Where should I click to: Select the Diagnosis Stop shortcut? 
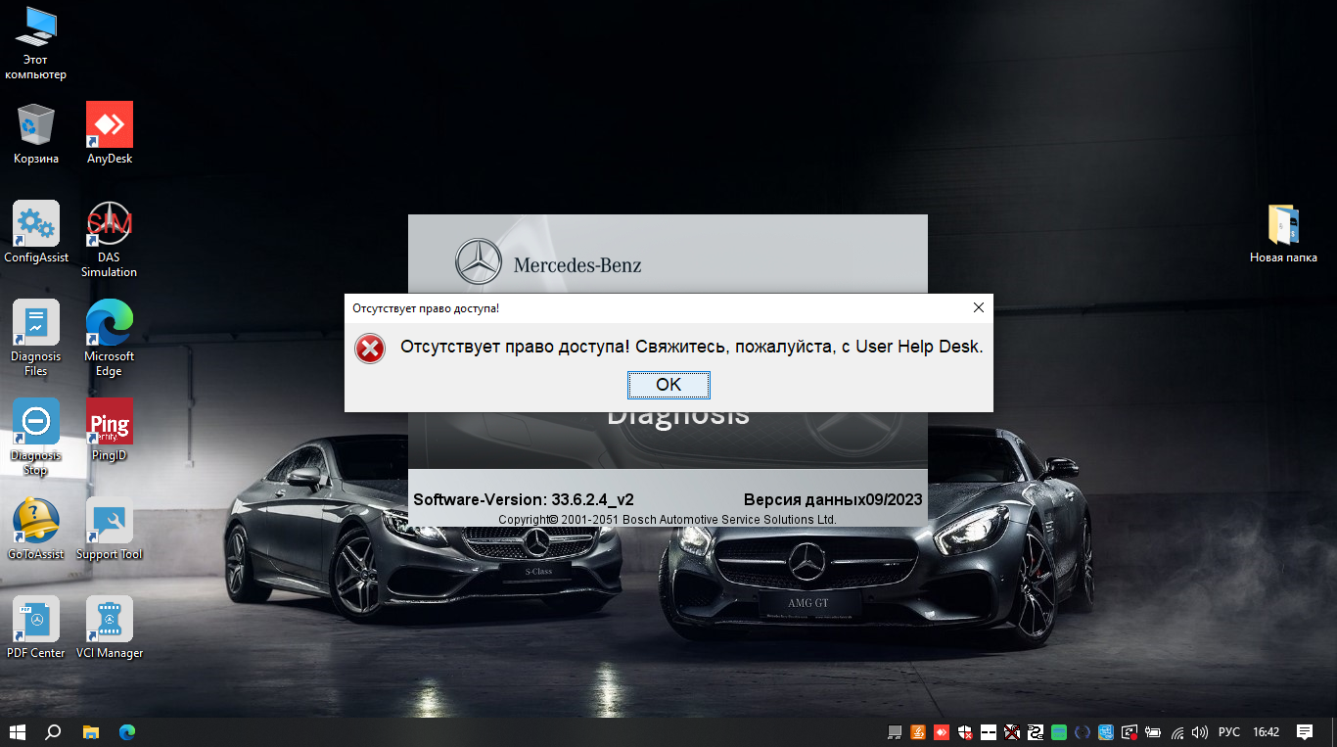pos(36,438)
